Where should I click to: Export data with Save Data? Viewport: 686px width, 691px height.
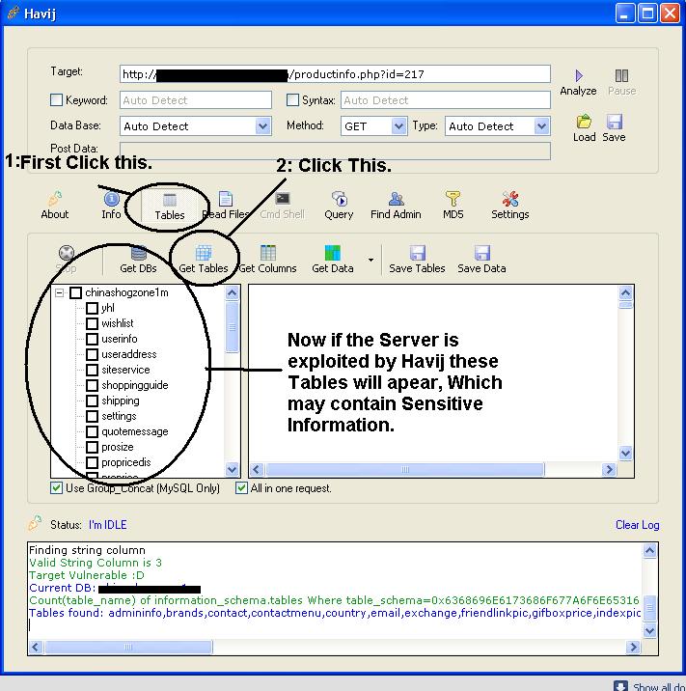(481, 260)
